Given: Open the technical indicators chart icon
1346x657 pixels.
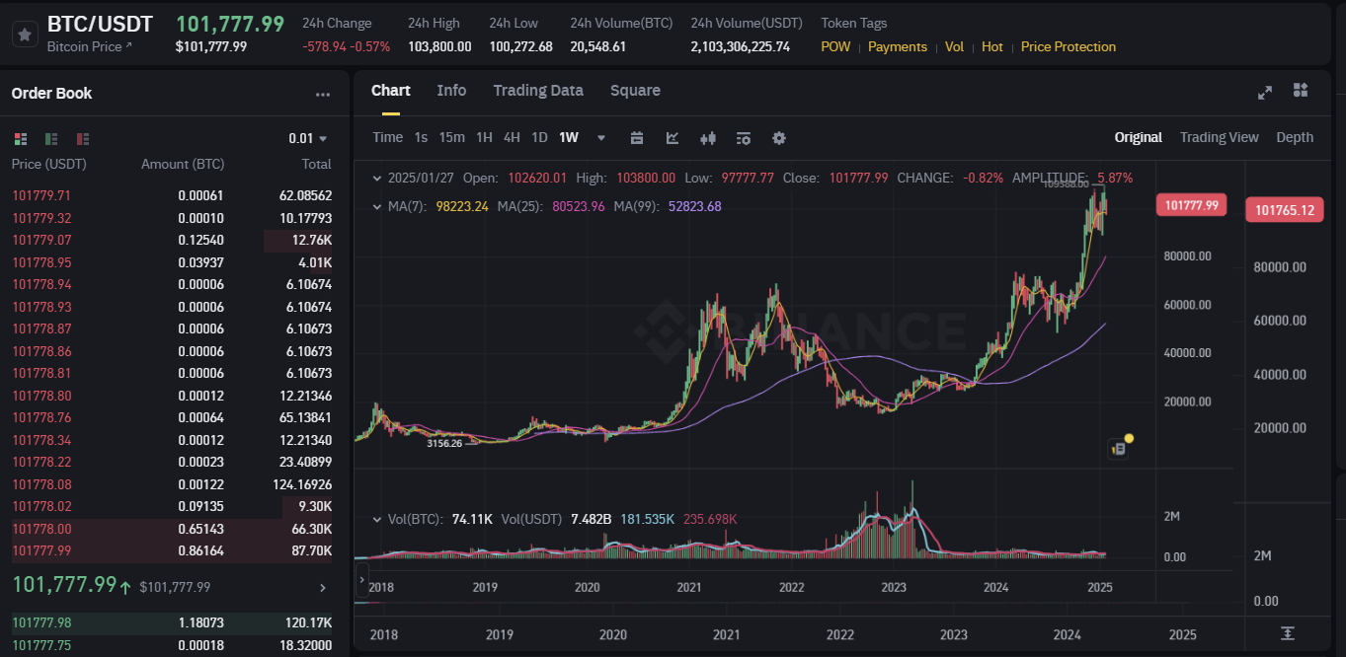Looking at the screenshot, I should pos(673,138).
